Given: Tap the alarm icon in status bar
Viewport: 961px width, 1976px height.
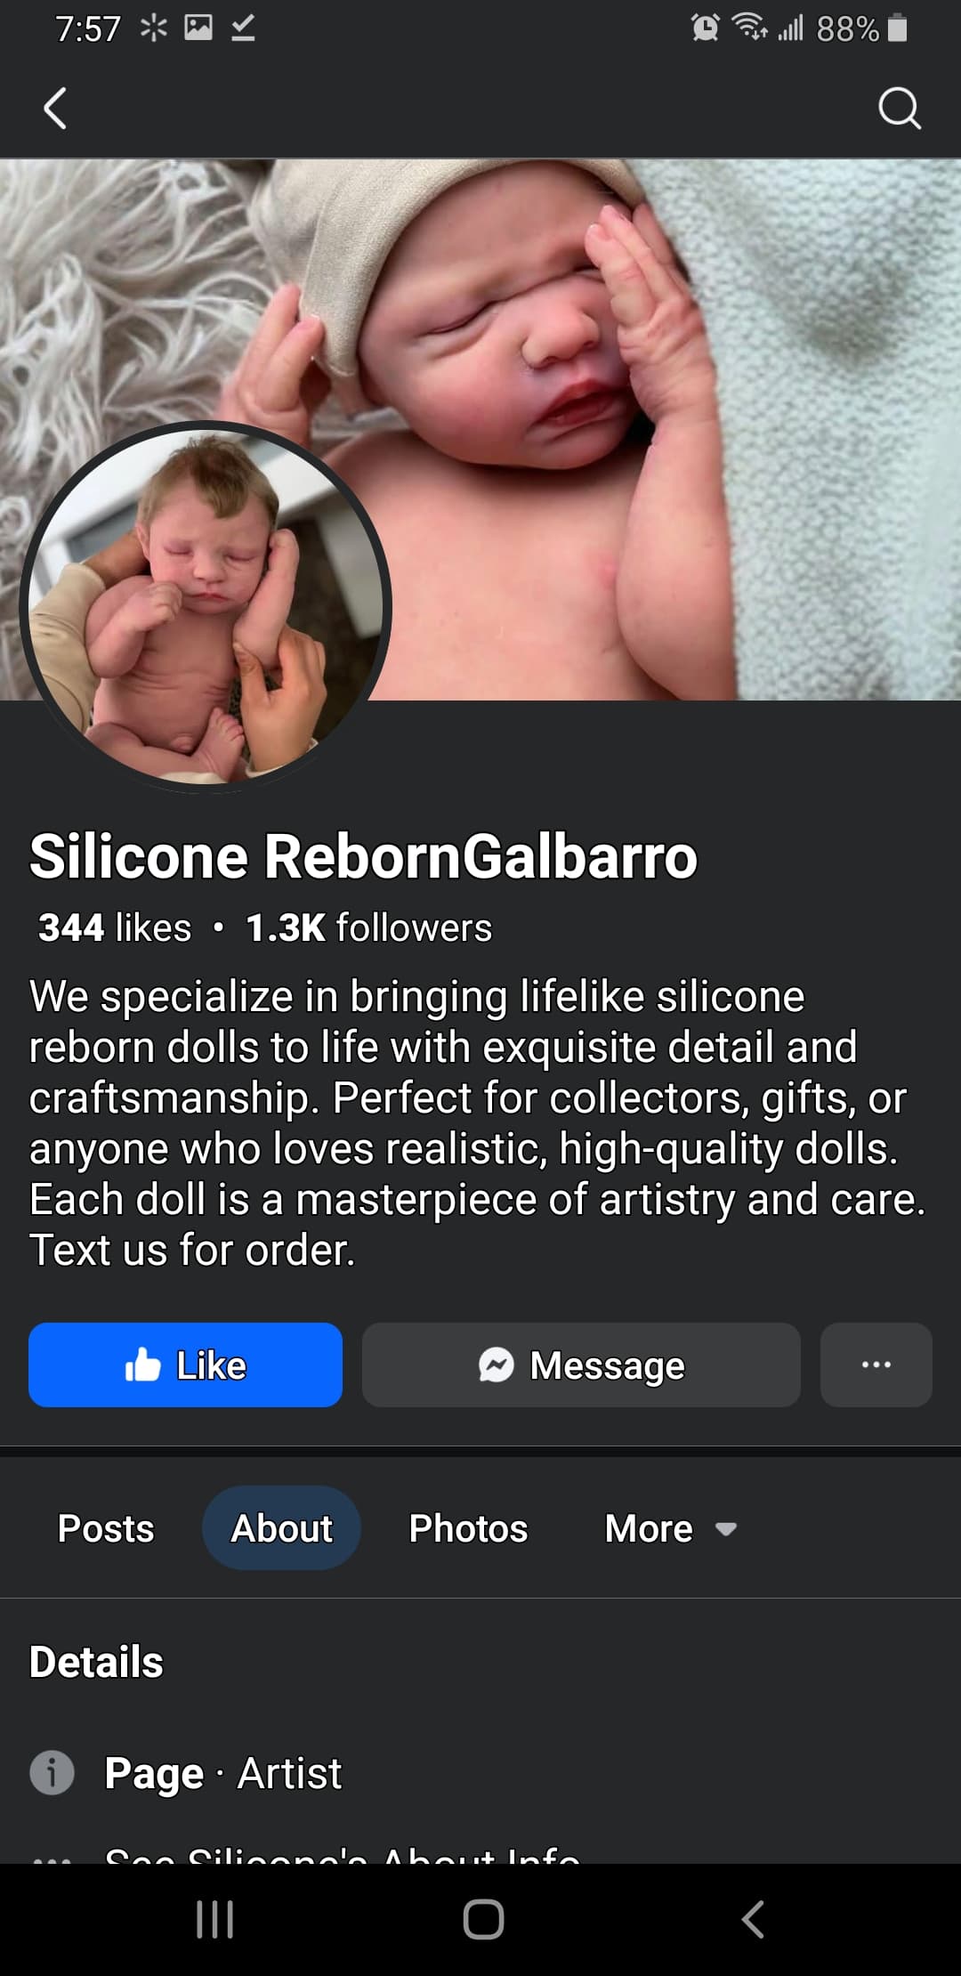Looking at the screenshot, I should (x=705, y=28).
